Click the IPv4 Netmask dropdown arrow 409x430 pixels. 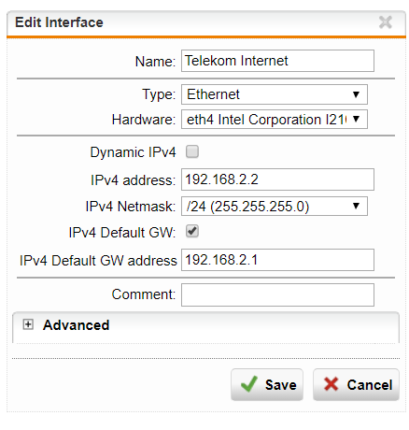point(356,206)
